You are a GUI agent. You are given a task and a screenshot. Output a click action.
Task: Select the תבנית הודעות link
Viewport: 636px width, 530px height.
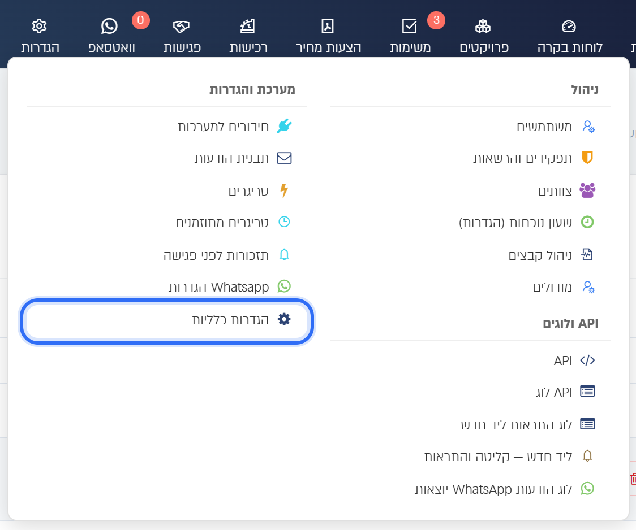pyautogui.click(x=231, y=158)
